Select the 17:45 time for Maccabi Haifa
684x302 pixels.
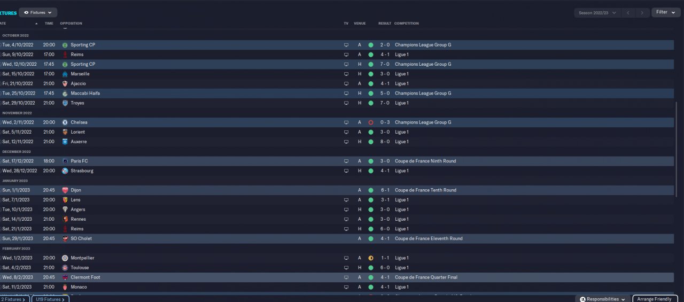point(49,93)
